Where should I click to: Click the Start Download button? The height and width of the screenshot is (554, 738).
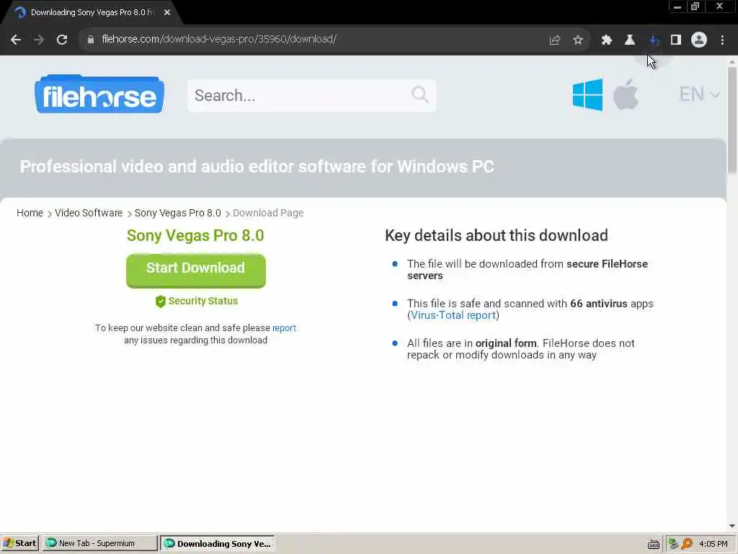click(x=196, y=271)
